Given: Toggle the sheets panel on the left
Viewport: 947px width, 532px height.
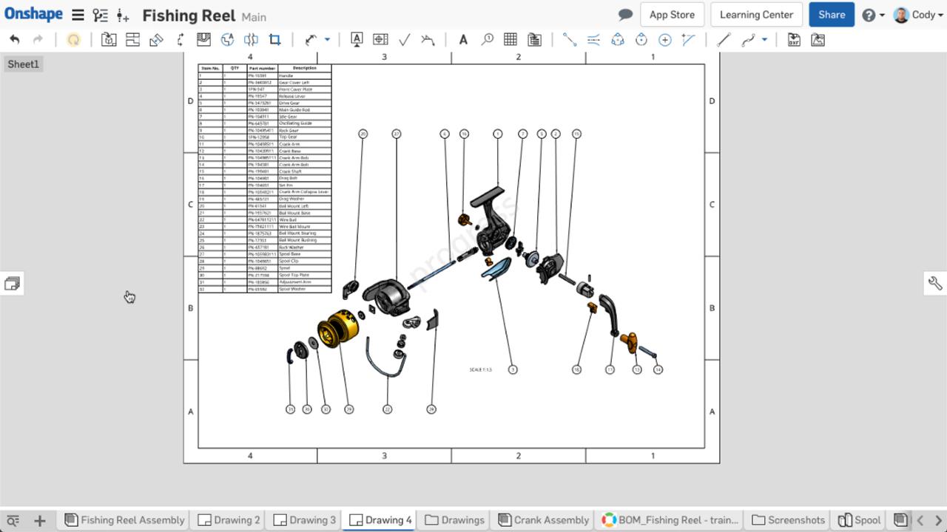Looking at the screenshot, I should pyautogui.click(x=12, y=283).
